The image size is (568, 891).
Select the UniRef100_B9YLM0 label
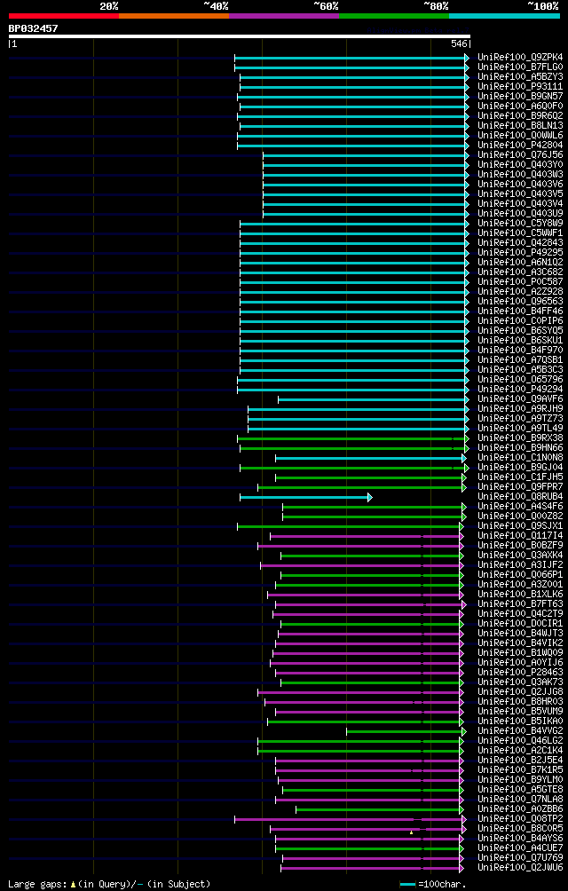click(520, 779)
